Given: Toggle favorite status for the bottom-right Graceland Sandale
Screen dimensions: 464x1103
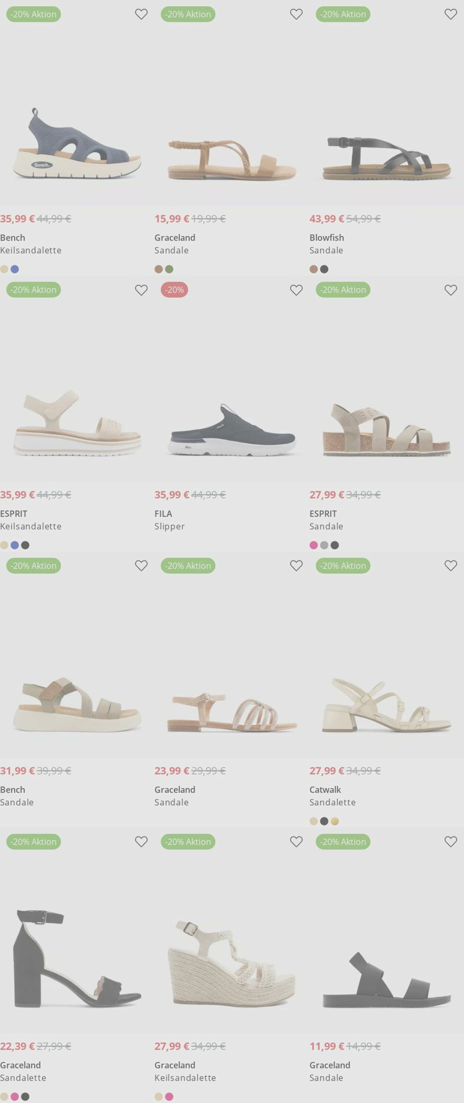Looking at the screenshot, I should click(x=450, y=842).
